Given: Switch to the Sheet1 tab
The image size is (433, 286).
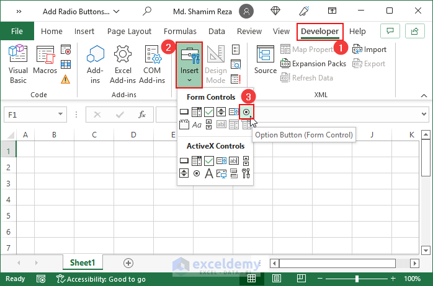Looking at the screenshot, I should pos(83,262).
